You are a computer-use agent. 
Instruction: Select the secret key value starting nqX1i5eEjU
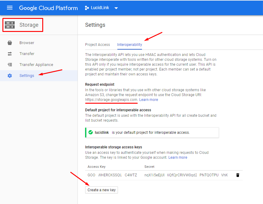pyautogui.click(x=186, y=175)
